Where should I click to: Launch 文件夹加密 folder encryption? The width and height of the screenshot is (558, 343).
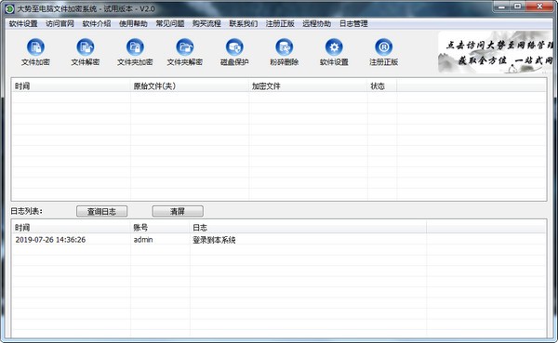click(135, 52)
